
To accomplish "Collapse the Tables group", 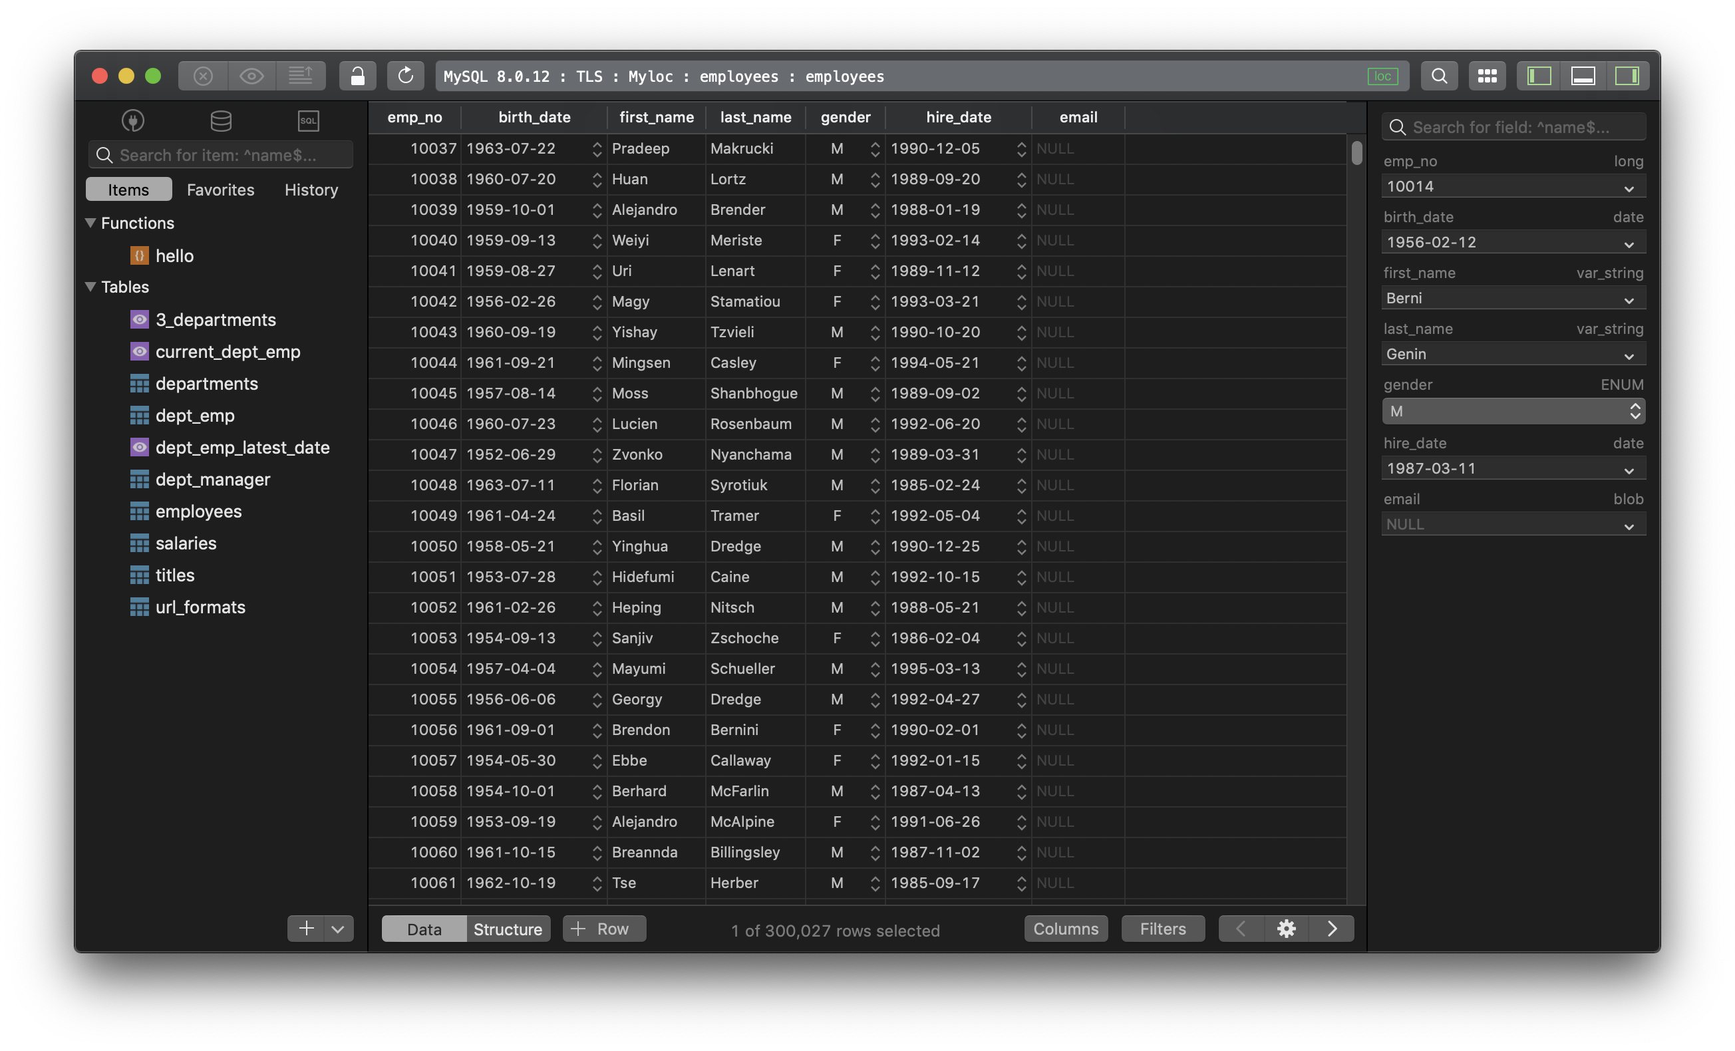I will coord(90,287).
